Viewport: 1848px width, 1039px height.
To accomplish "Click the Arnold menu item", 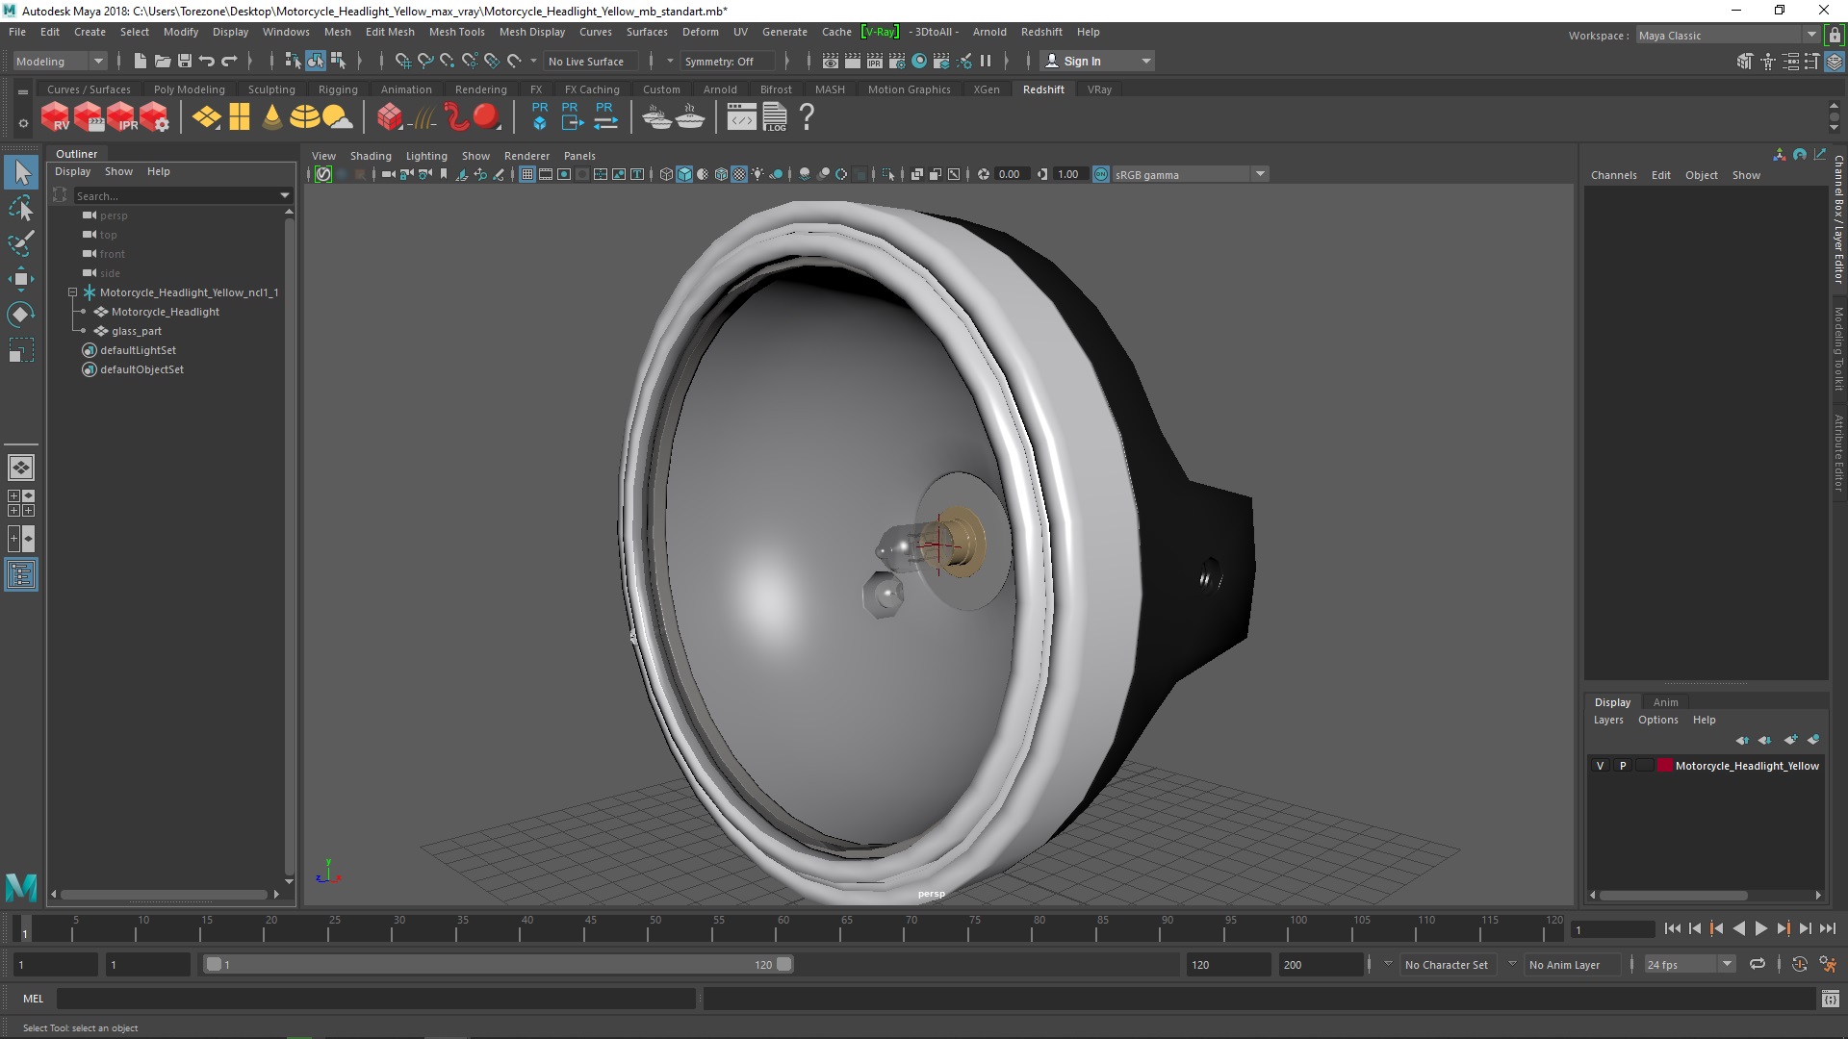I will [988, 31].
